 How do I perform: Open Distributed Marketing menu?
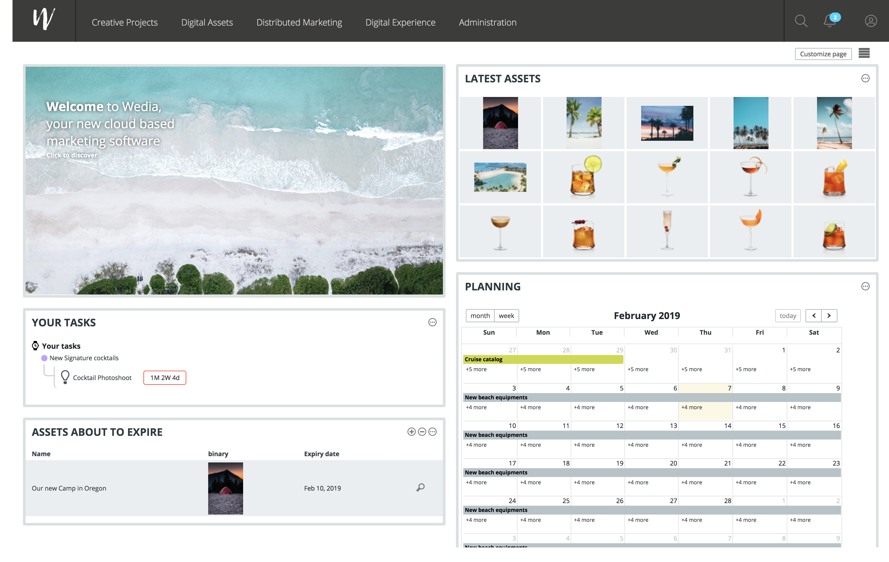pos(299,22)
